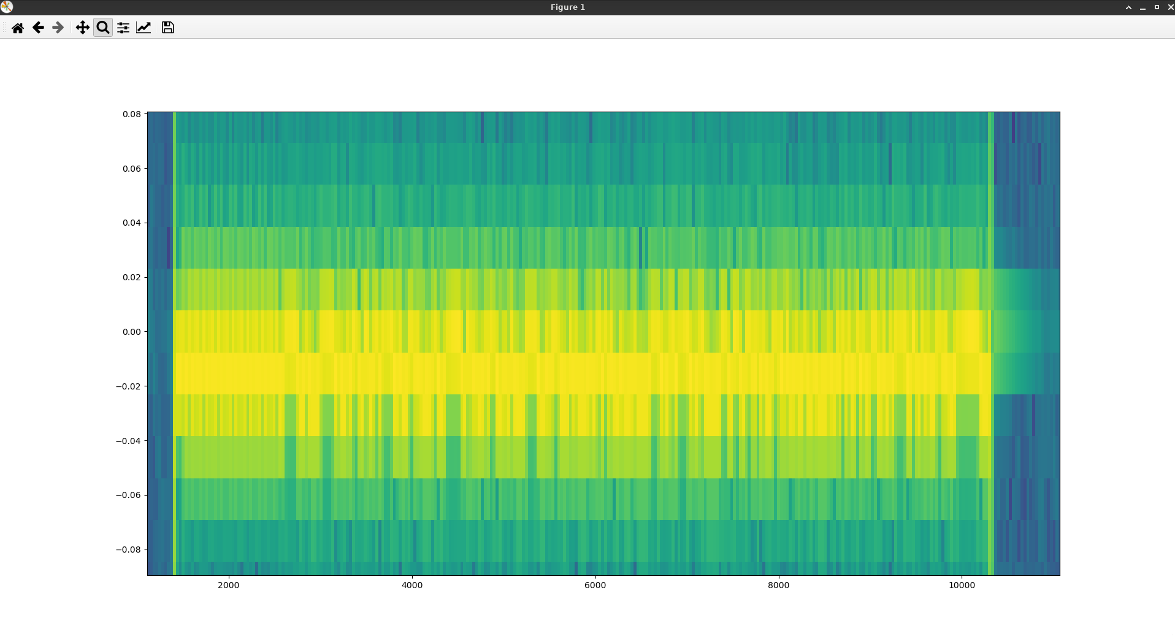Image resolution: width=1175 pixels, height=636 pixels.
Task: Click x-axis tick label 6000
Action: (595, 585)
